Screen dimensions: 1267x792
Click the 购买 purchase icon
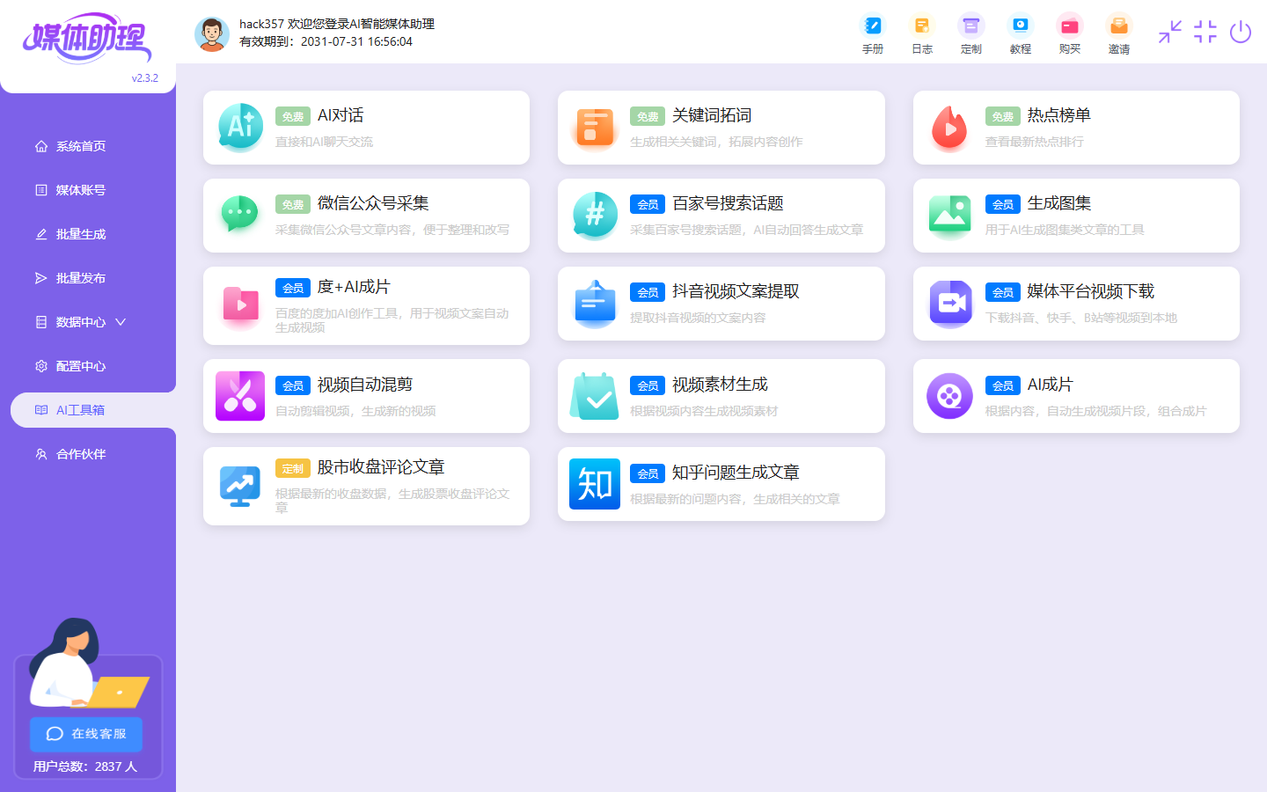click(1069, 26)
